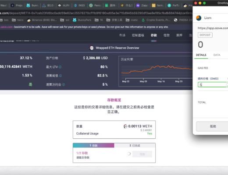Select the 1 存款 step tab
Image resolution: width=228 pixels, height=175 pixels.
93,145
